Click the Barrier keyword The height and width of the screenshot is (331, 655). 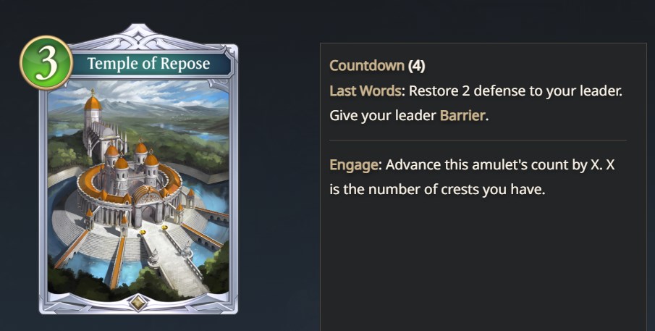pos(462,115)
